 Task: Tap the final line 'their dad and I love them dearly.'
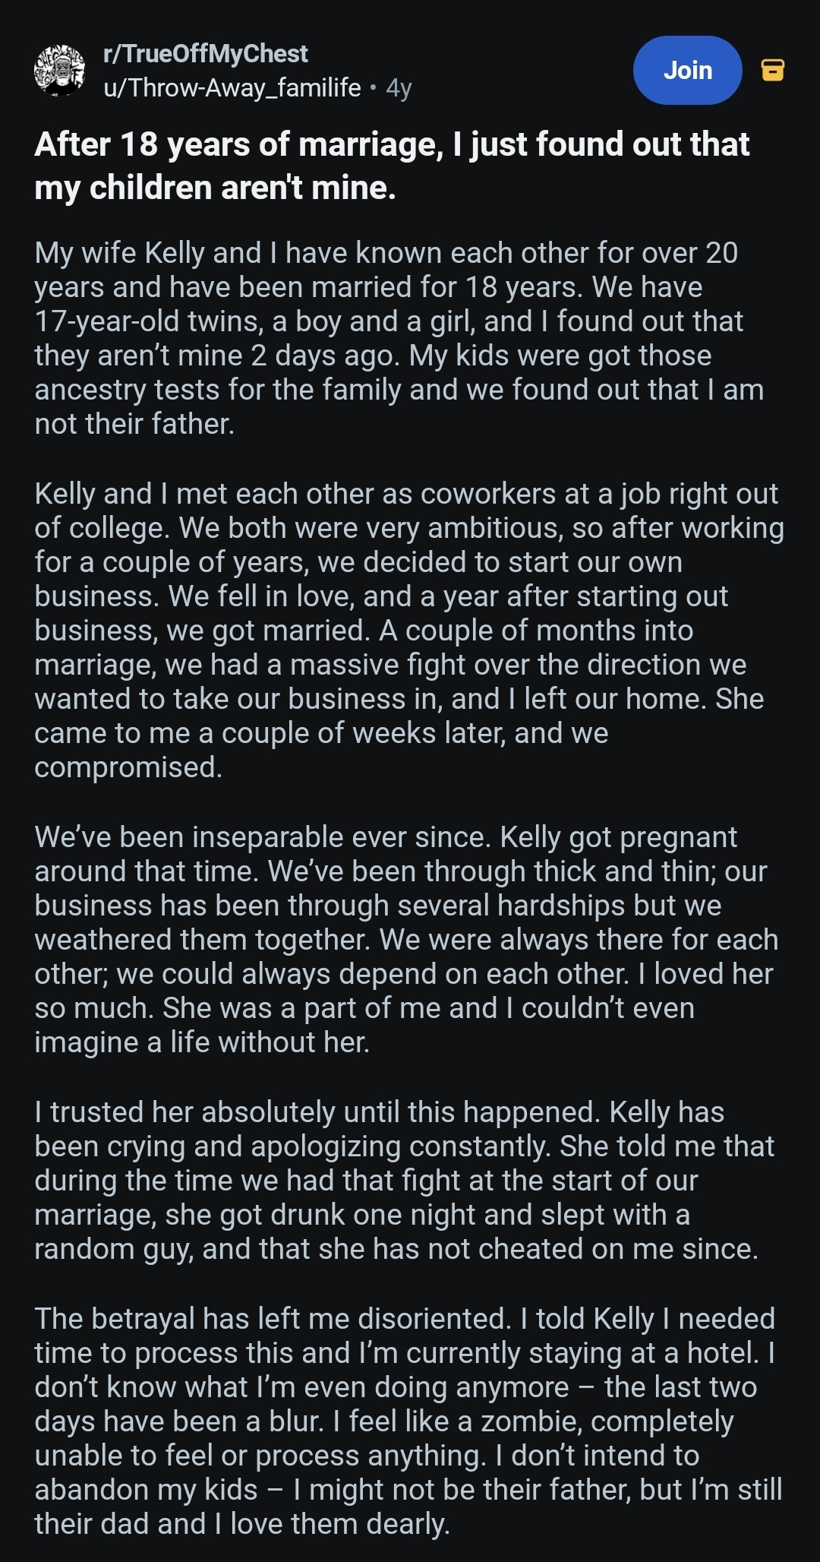242,1524
